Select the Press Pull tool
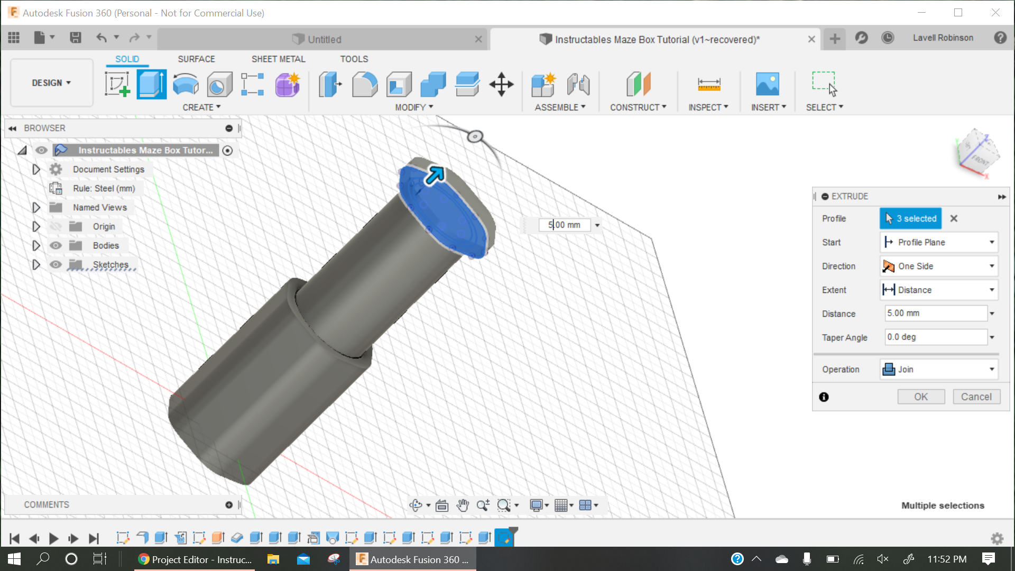 pos(330,85)
